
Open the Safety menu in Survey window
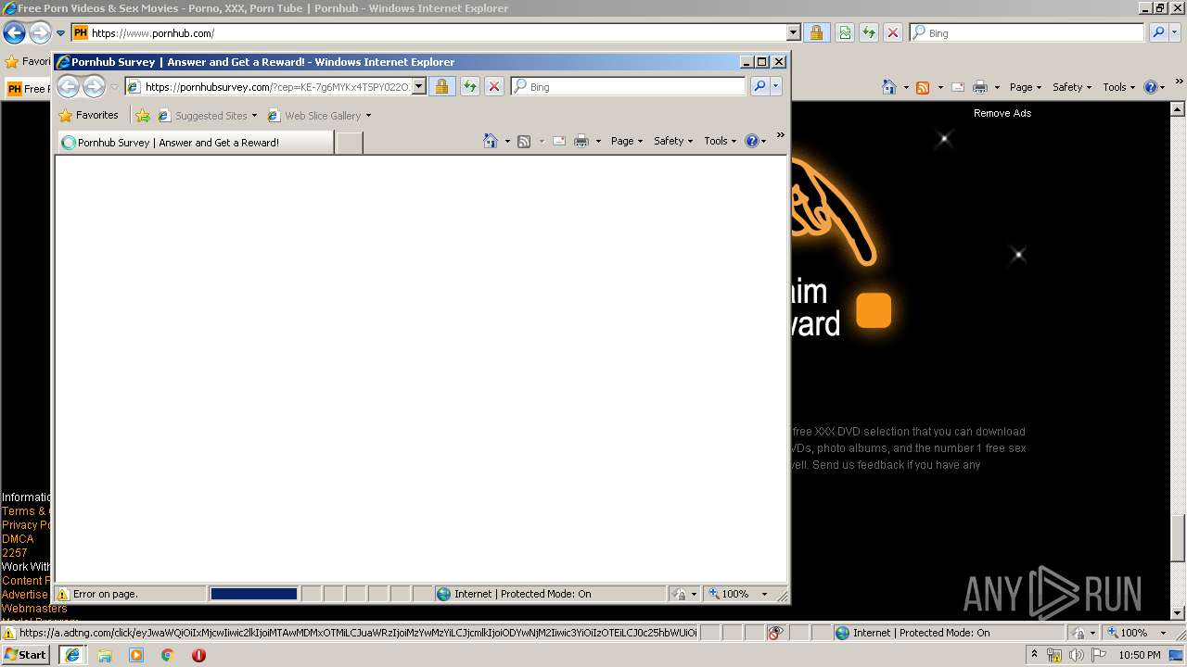(x=673, y=141)
